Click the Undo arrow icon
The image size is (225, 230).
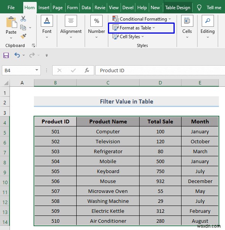(17, 55)
